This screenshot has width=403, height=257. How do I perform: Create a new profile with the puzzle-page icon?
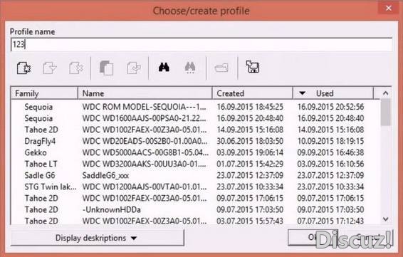click(23, 68)
